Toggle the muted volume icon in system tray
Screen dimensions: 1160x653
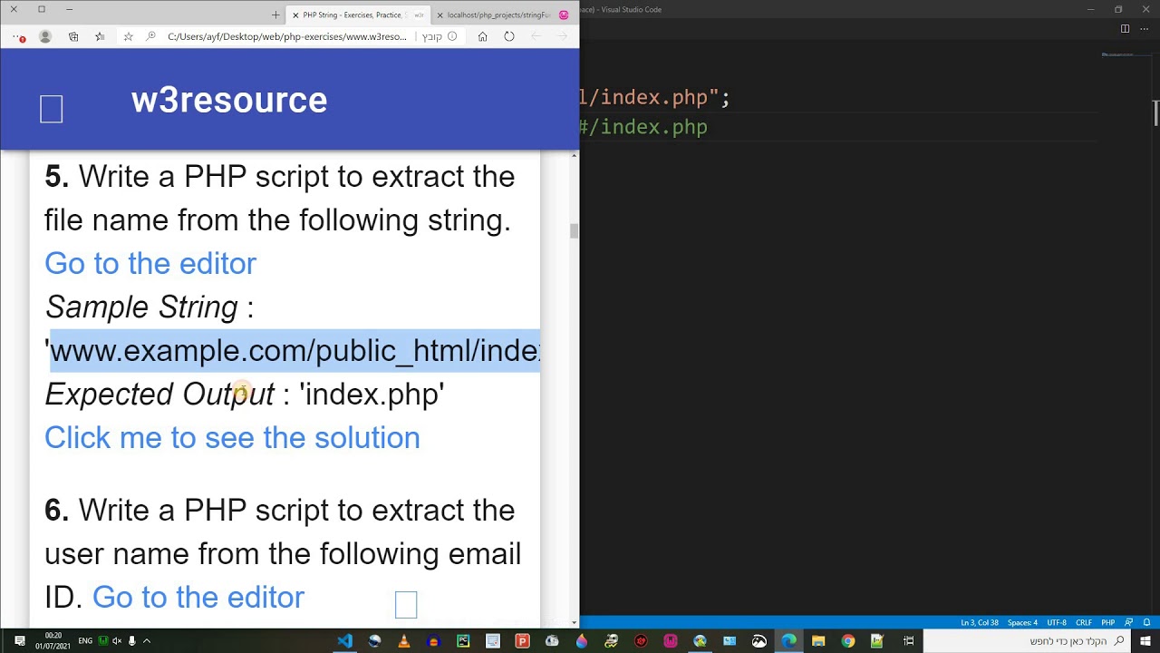[117, 641]
